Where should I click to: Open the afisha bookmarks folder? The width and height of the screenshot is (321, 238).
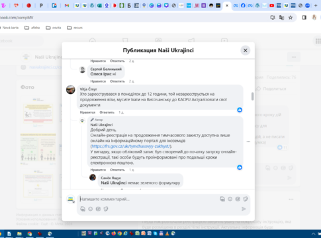[x=32, y=28]
